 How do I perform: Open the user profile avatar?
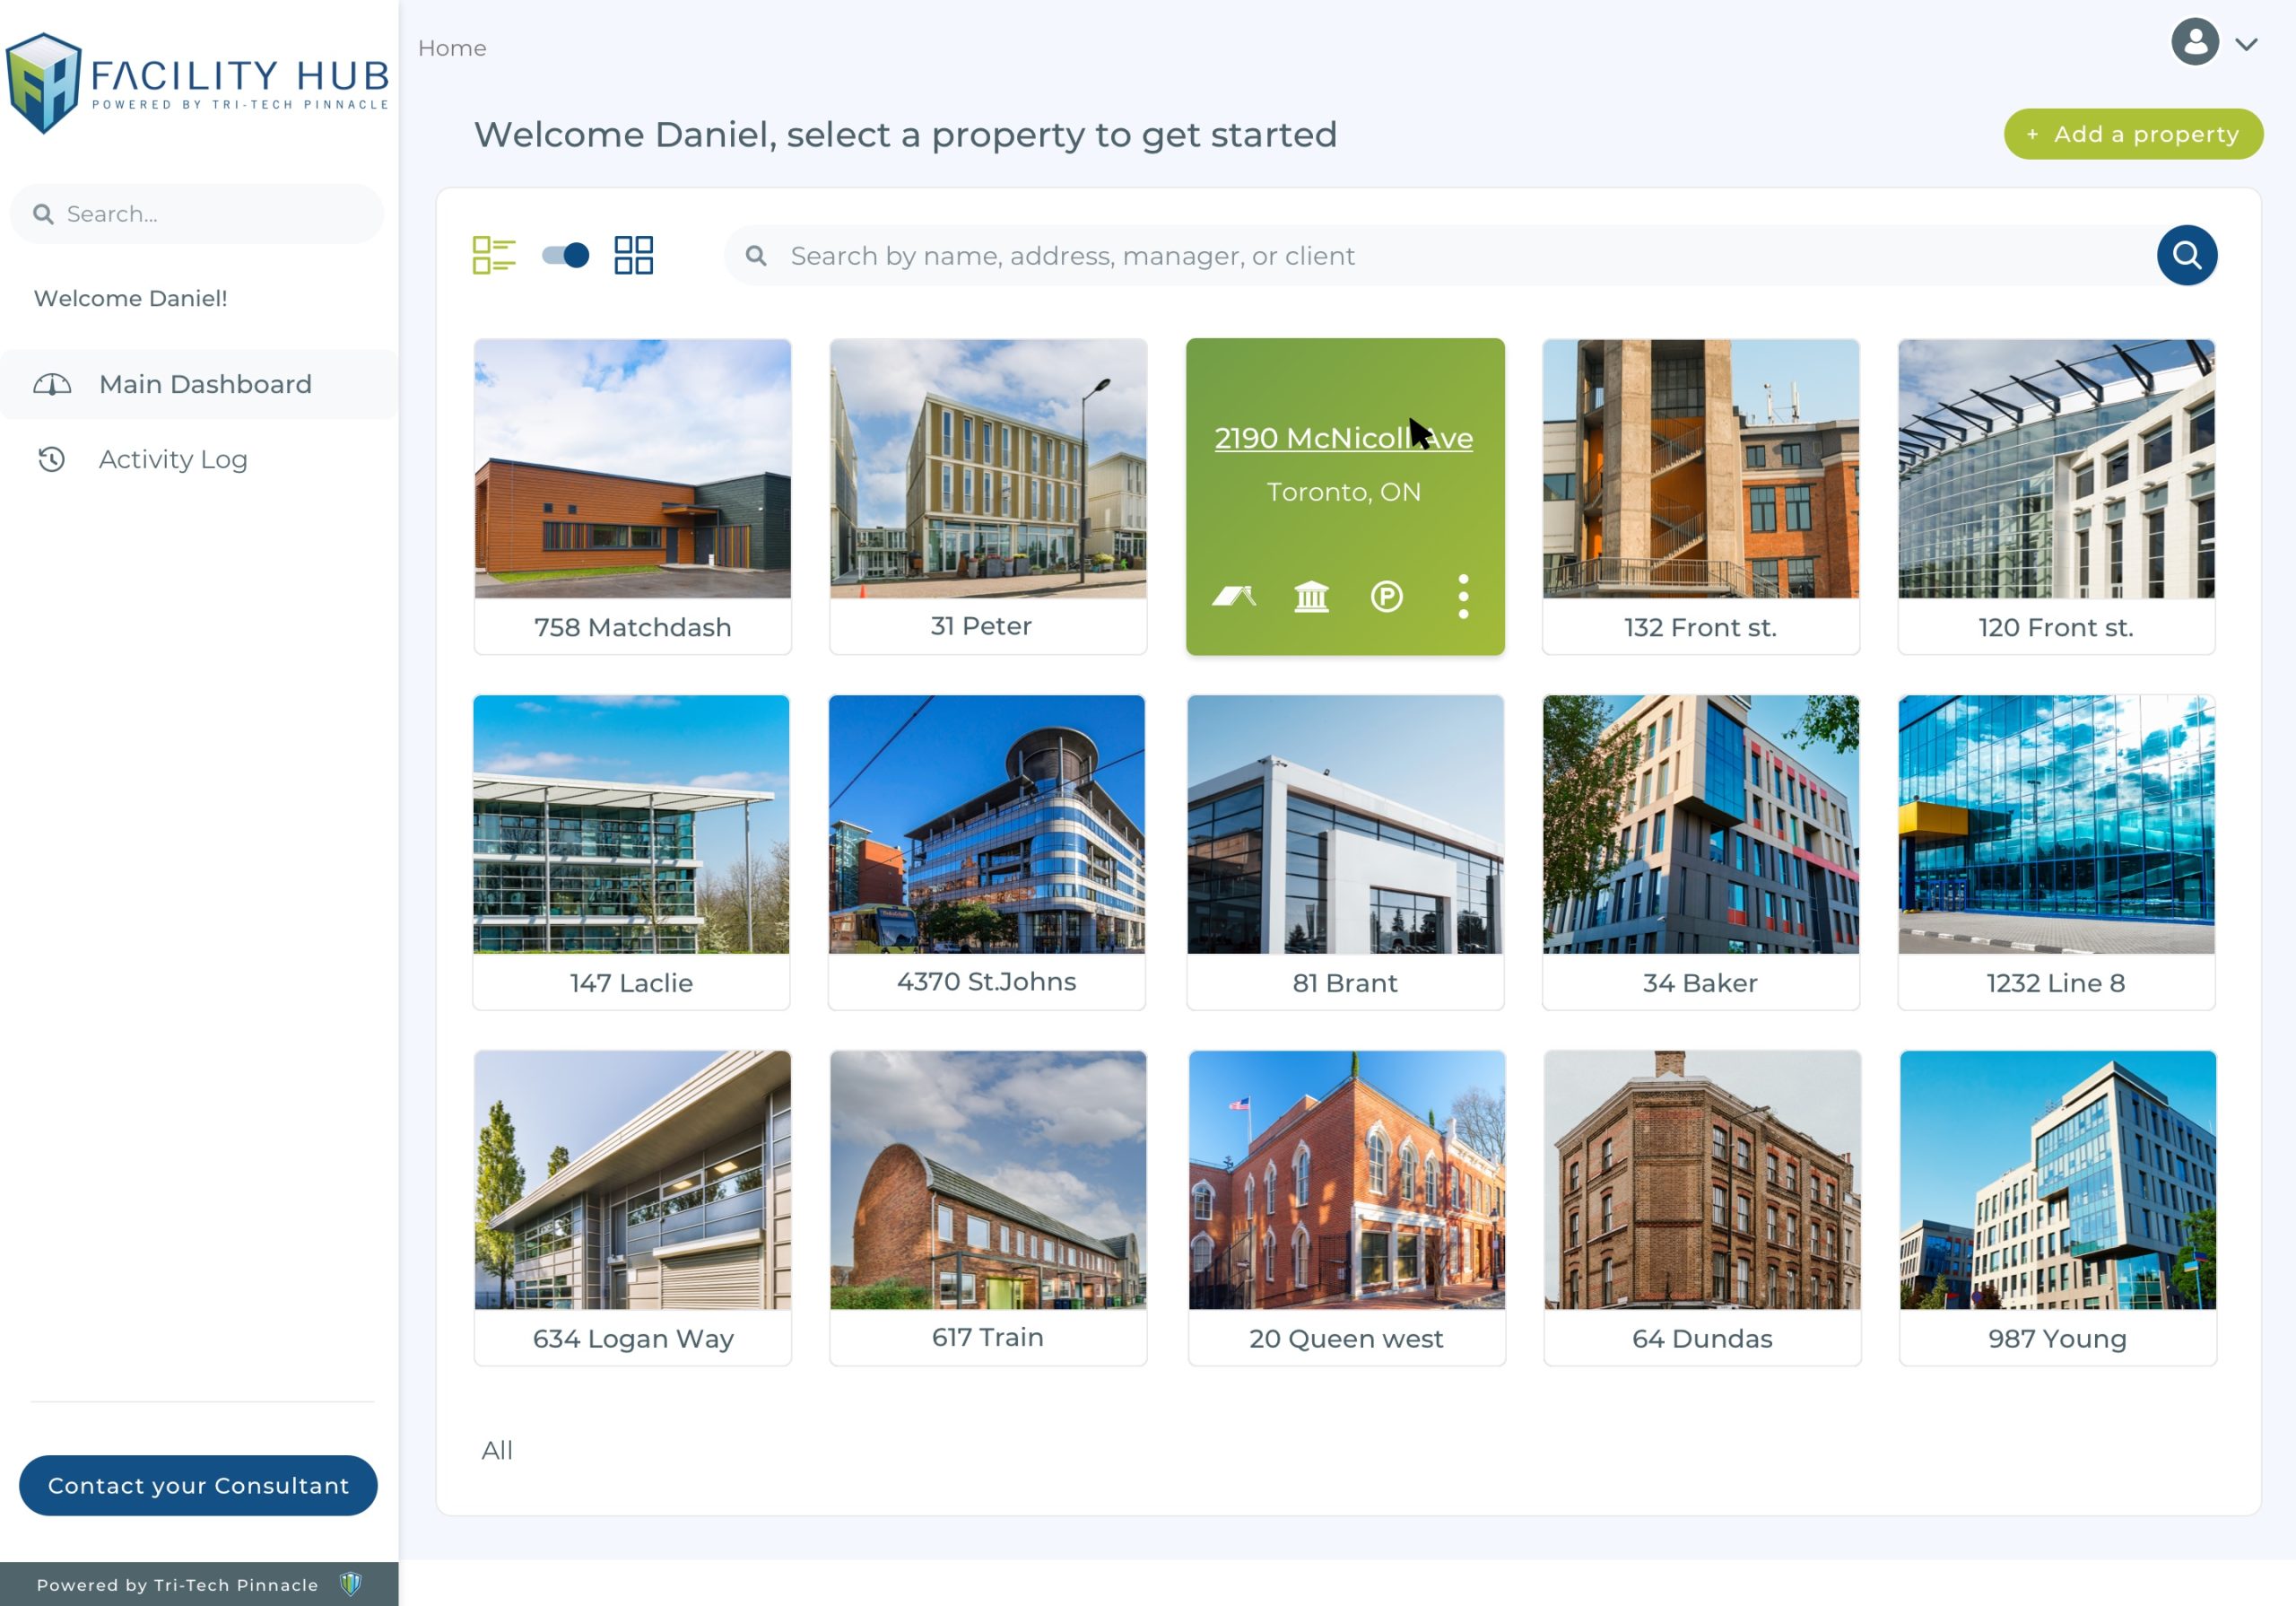2195,42
